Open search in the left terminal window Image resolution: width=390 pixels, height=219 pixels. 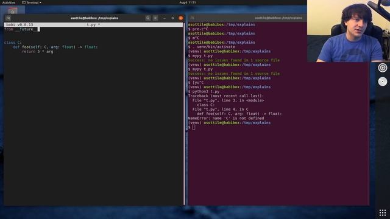148,18
